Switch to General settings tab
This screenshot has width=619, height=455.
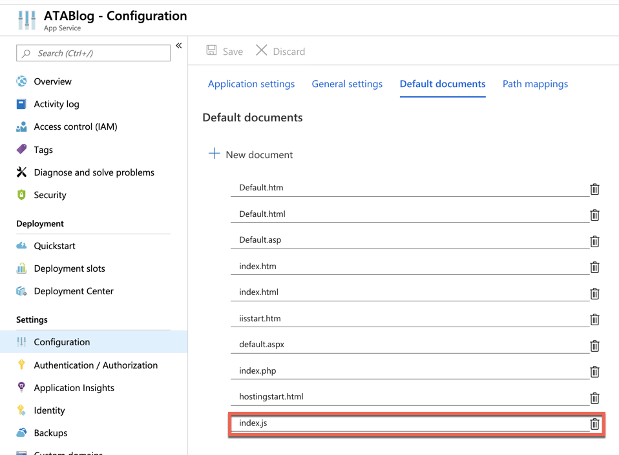(347, 84)
